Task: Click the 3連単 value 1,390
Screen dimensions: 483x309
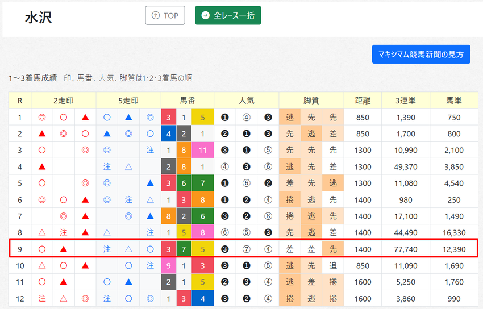Action: click(x=406, y=118)
